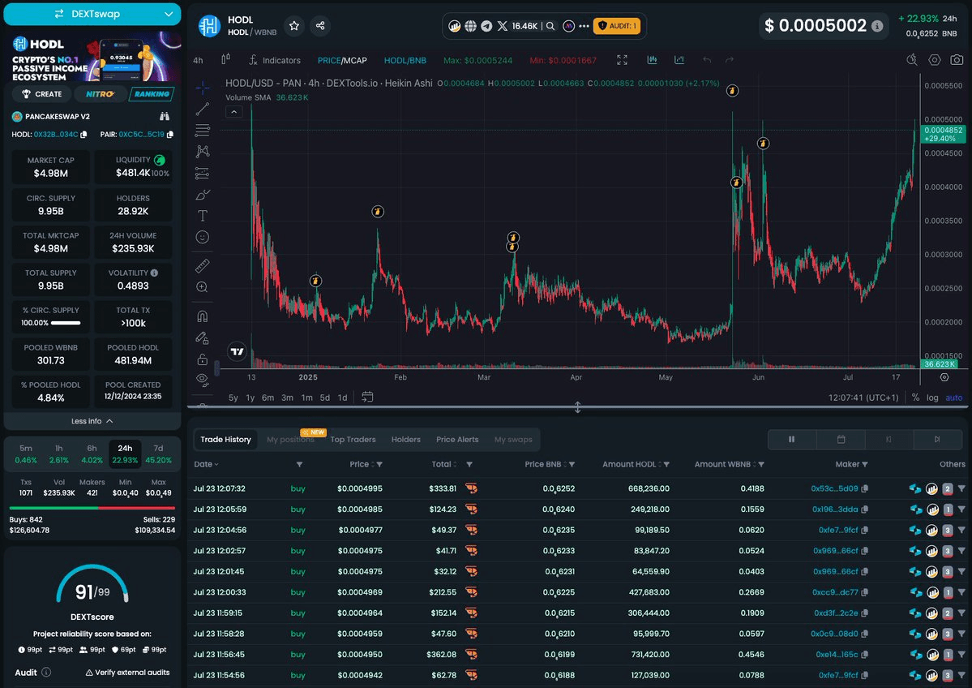
Task: Toggle auto scale on the chart
Action: click(954, 398)
